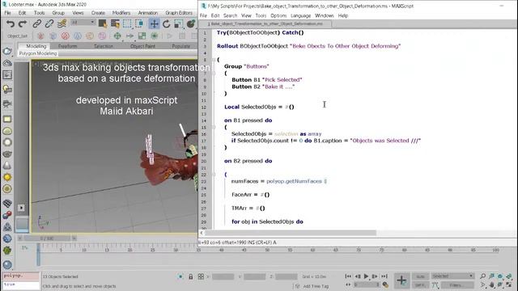The width and height of the screenshot is (518, 291).
Task: Click the dark teapot silhouette in left sidebar
Action: coord(7,154)
